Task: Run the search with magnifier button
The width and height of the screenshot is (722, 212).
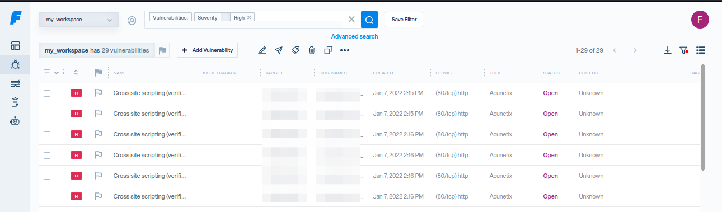Action: 369,20
